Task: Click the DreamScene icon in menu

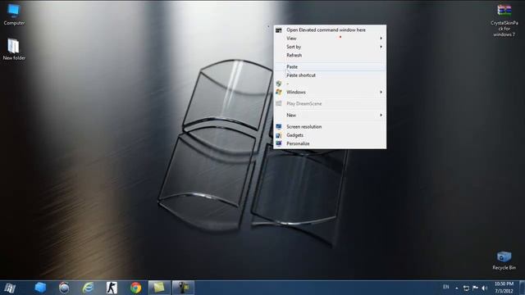Action: (x=279, y=103)
